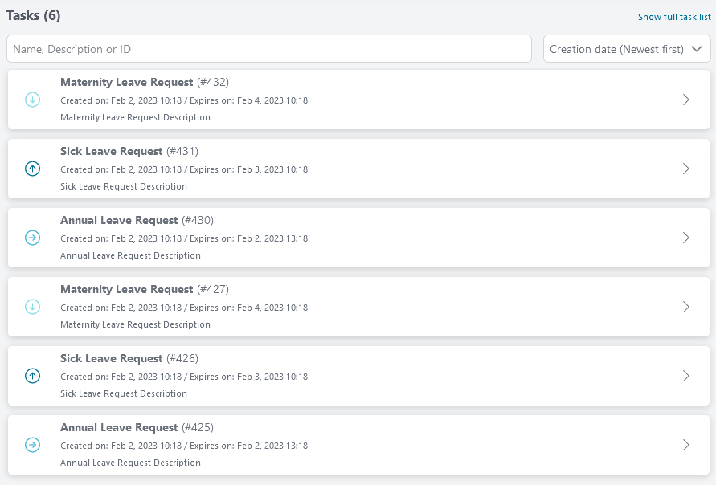716x485 pixels.
Task: Click description text under task #425
Action: pyautogui.click(x=130, y=463)
